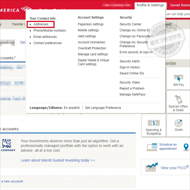Click the Schedule an appointment calendar icon
The width and height of the screenshot is (190, 190).
coord(151,147)
